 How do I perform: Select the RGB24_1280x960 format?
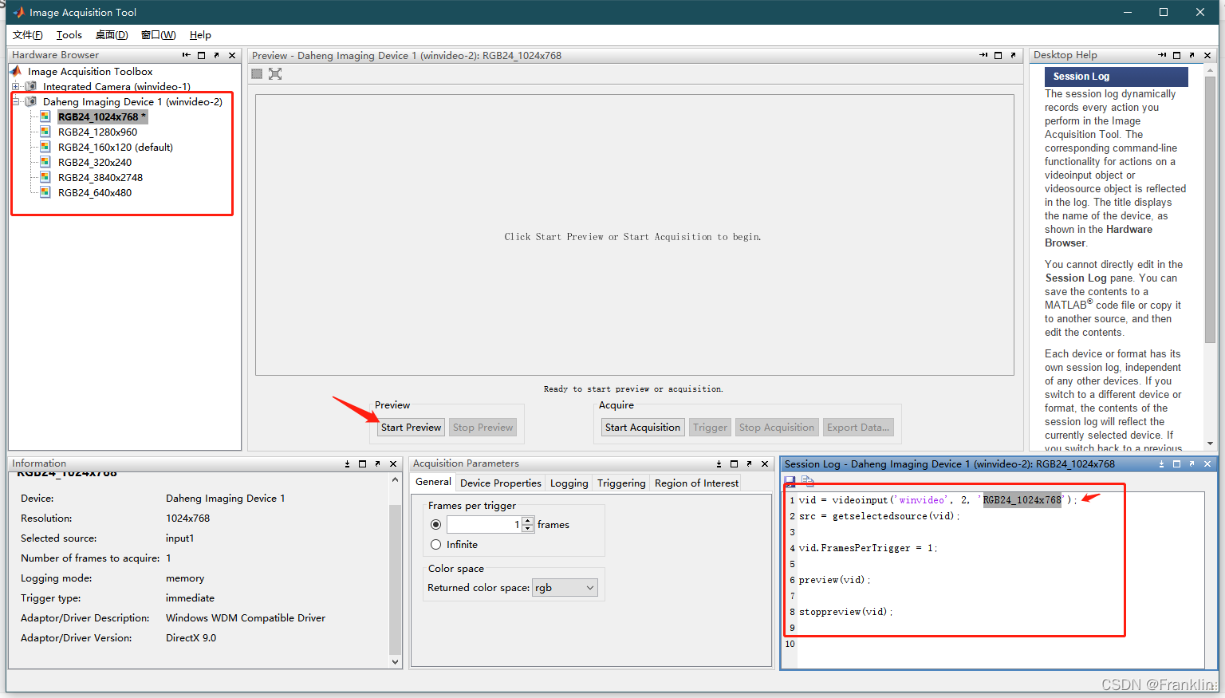tap(97, 132)
